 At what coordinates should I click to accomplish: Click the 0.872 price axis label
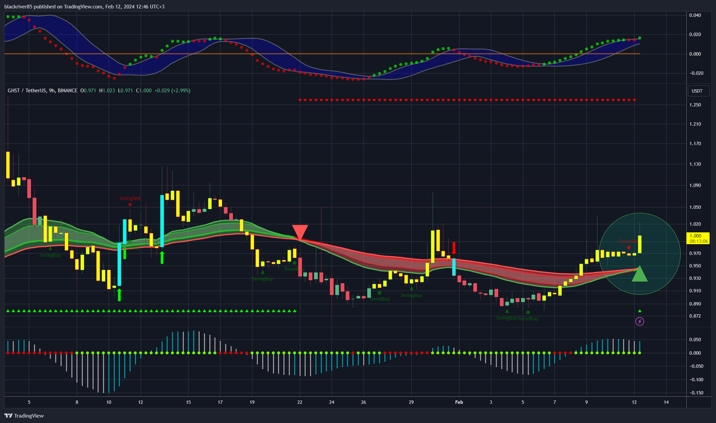695,316
